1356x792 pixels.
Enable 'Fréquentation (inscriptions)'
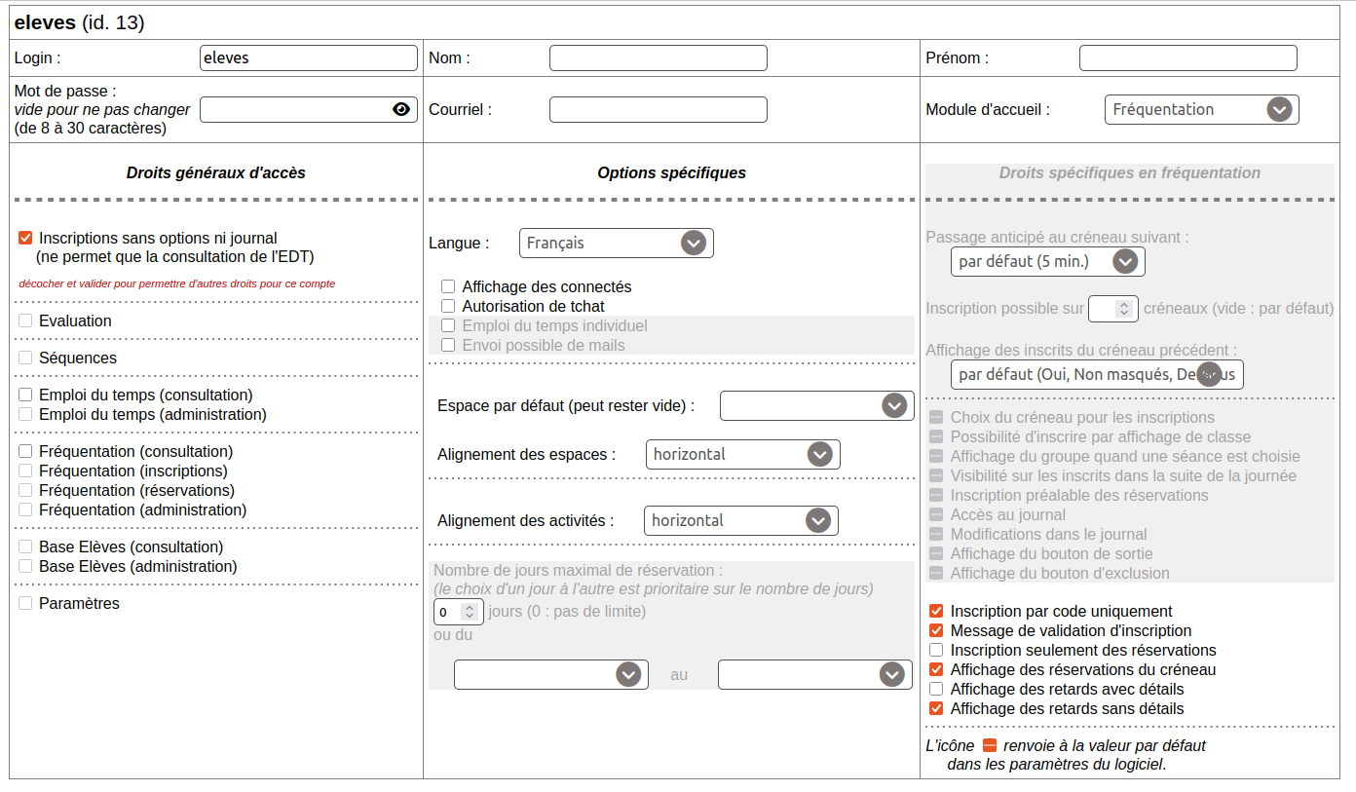[25, 471]
